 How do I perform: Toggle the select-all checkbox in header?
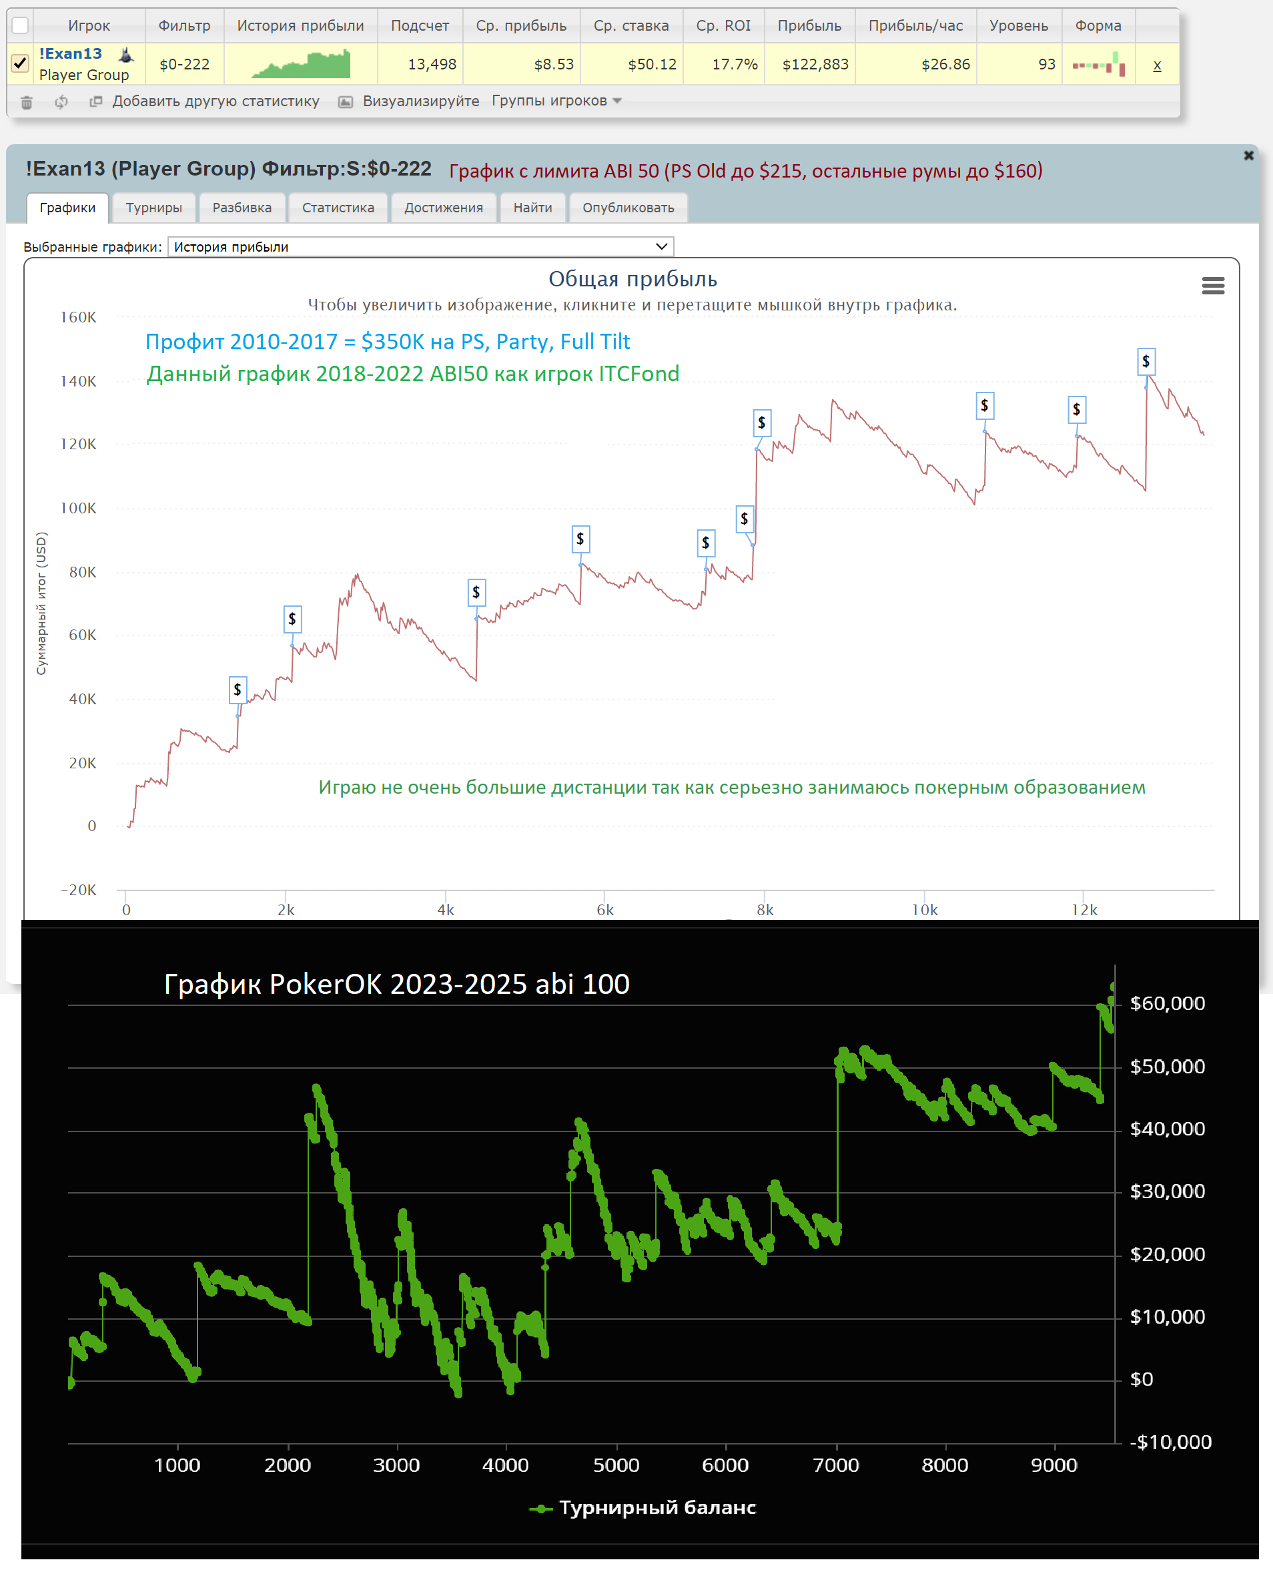tap(21, 25)
